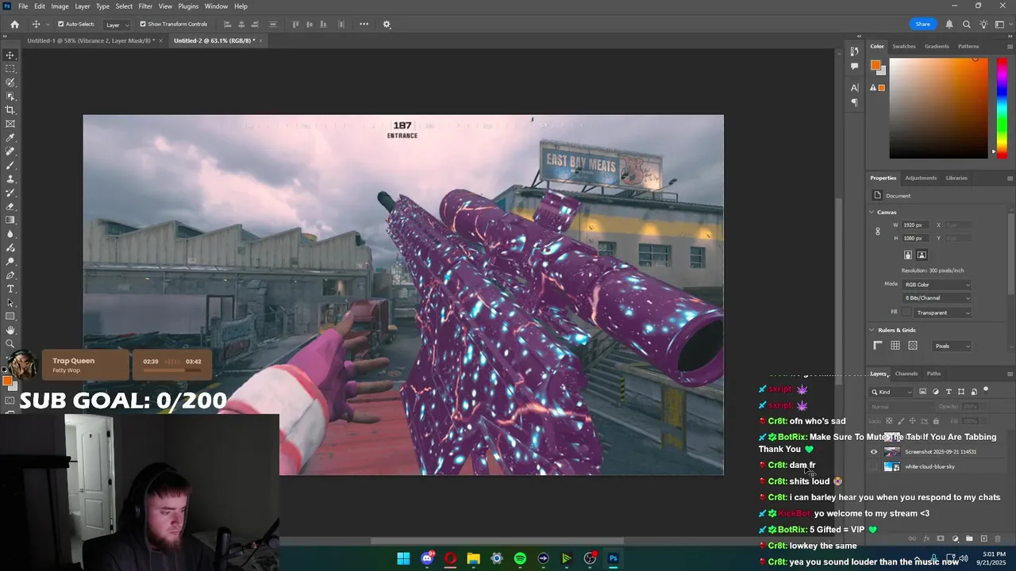
Task: Open Spotify from the taskbar
Action: coord(520,558)
